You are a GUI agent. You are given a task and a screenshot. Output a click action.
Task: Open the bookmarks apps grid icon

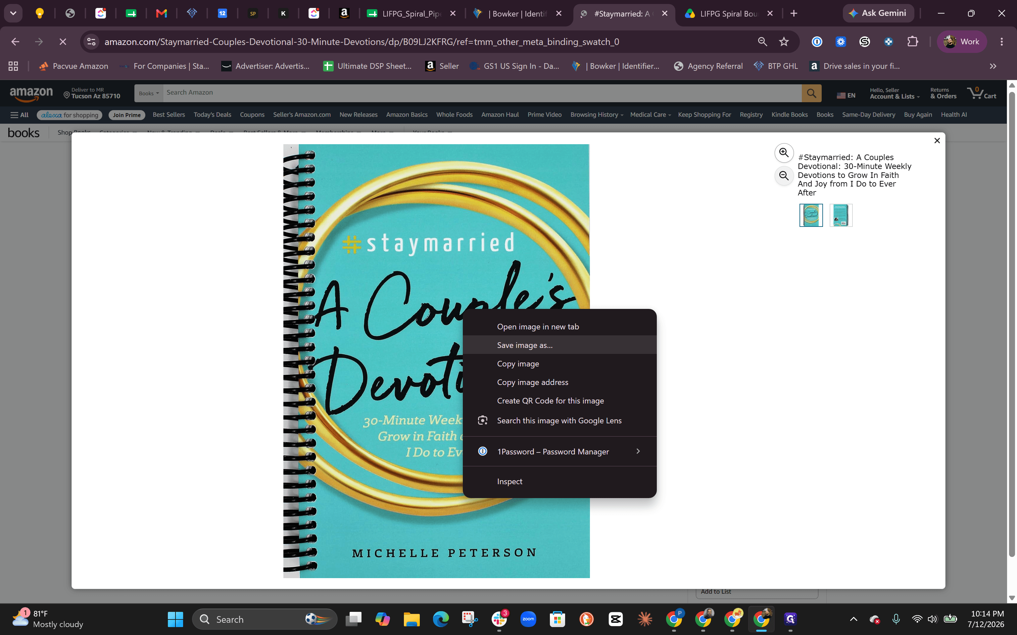(x=13, y=66)
